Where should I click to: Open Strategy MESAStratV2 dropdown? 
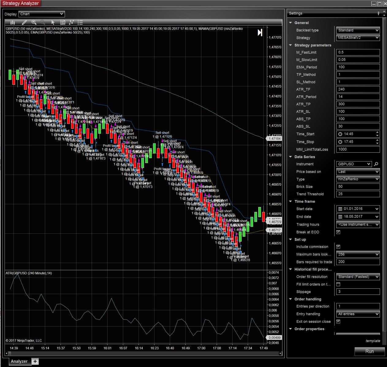tap(358, 38)
